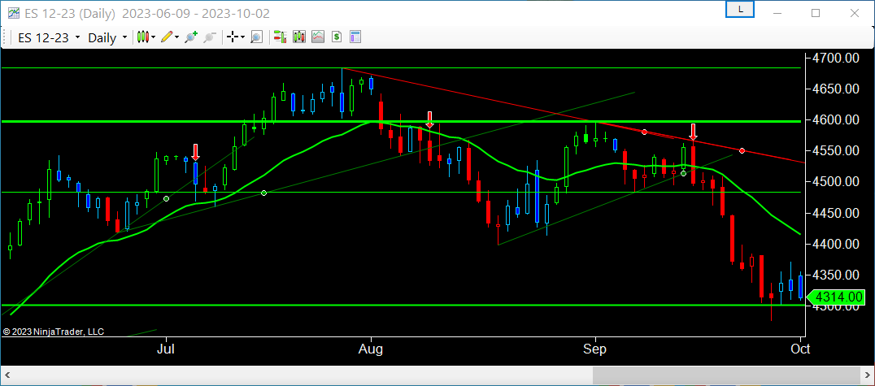Open the chart style candlestick icon
The height and width of the screenshot is (386, 875).
[x=143, y=37]
